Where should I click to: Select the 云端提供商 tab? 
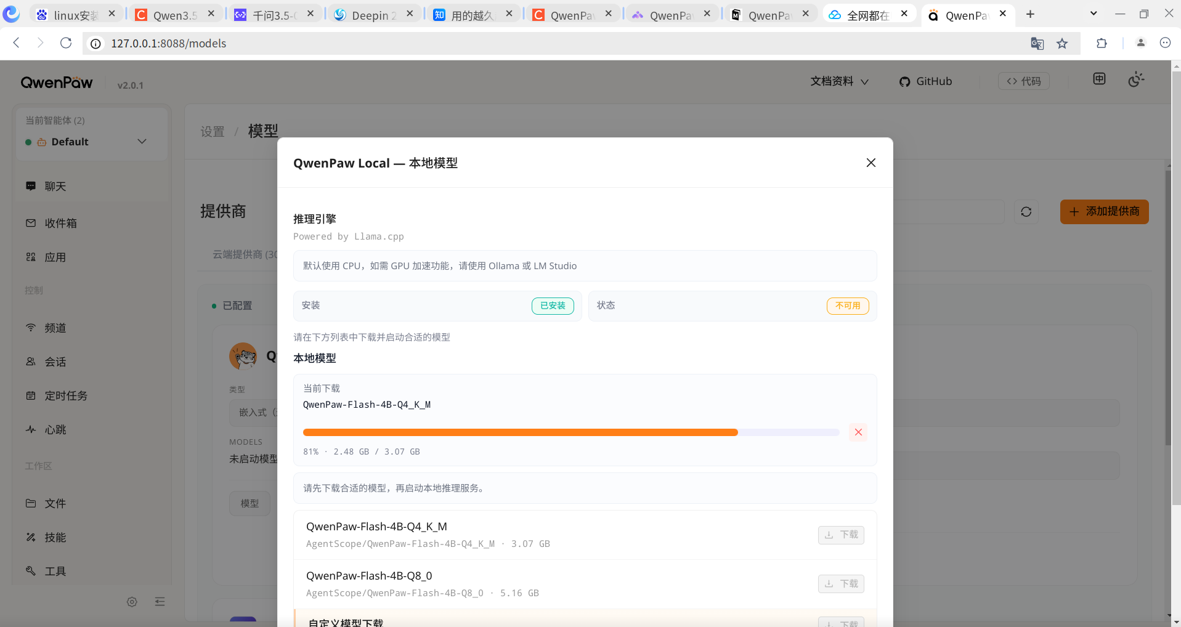(x=245, y=254)
